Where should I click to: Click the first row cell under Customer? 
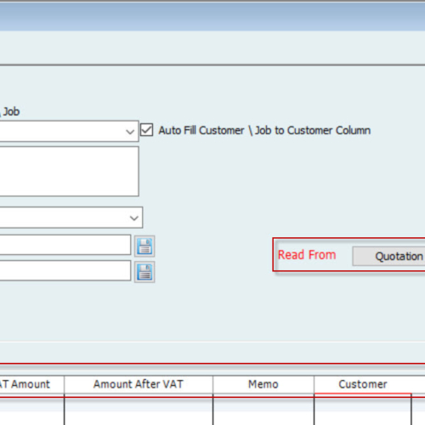tap(363, 411)
